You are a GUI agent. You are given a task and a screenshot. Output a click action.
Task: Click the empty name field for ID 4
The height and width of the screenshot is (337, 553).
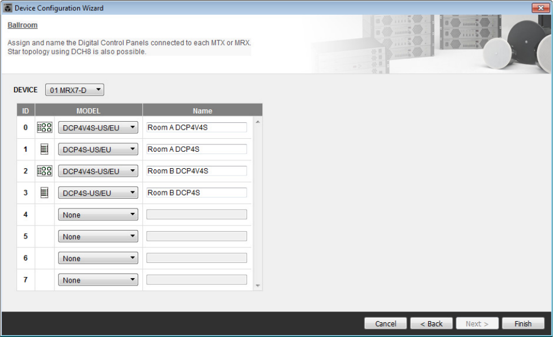197,214
